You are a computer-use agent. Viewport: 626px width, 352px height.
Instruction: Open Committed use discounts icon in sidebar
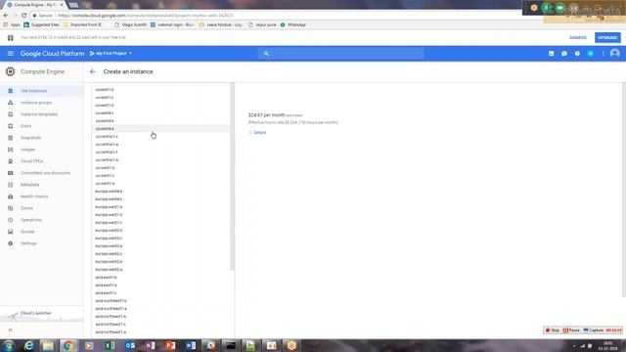tap(11, 173)
